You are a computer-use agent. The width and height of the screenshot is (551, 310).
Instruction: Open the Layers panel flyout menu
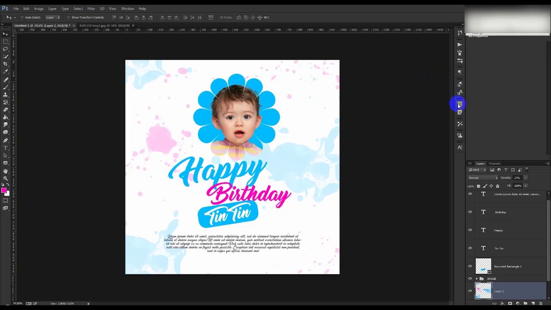tap(548, 164)
